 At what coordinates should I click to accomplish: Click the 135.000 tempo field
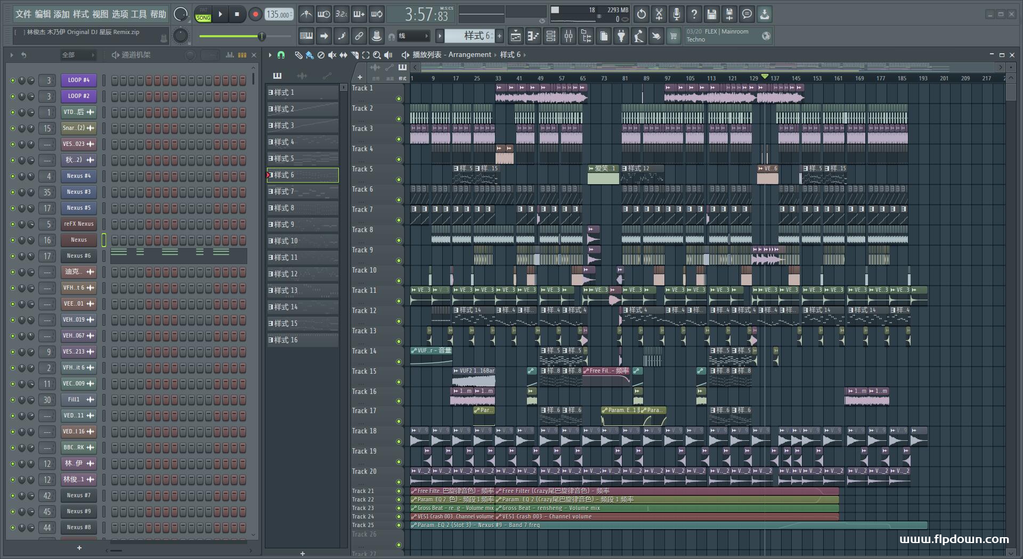(279, 14)
